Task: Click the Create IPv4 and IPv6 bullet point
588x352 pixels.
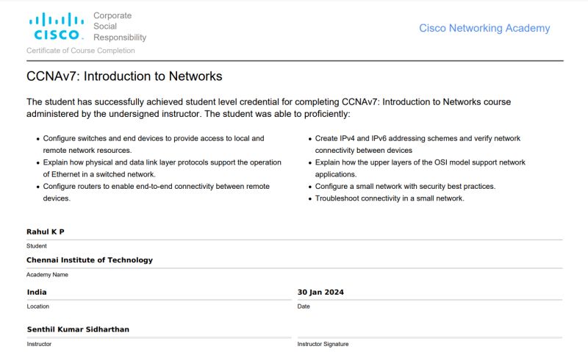Action: (x=417, y=144)
